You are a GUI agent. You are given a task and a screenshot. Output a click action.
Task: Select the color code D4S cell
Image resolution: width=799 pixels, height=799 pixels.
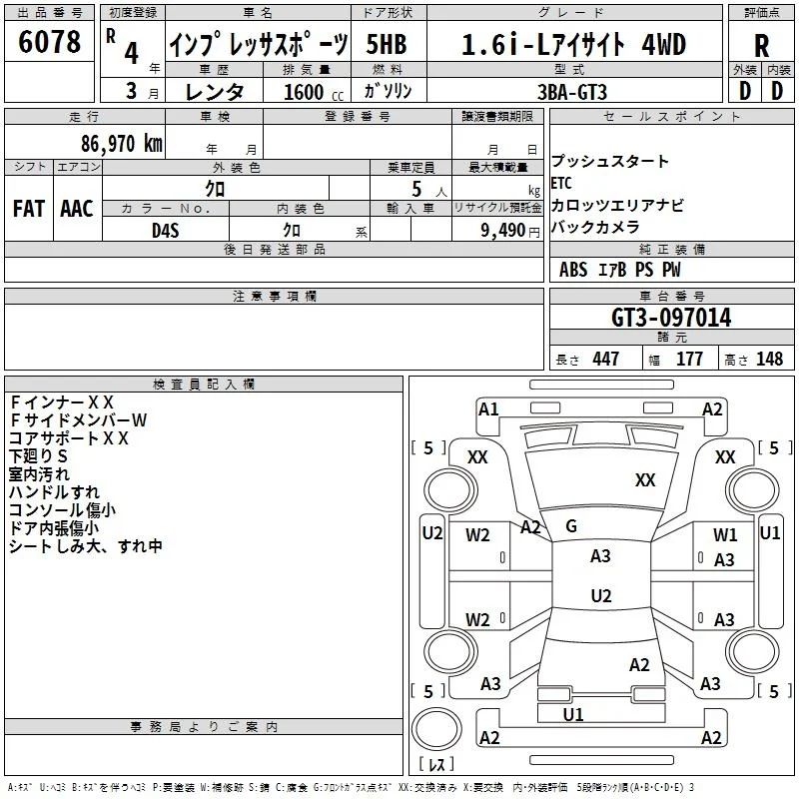166,230
